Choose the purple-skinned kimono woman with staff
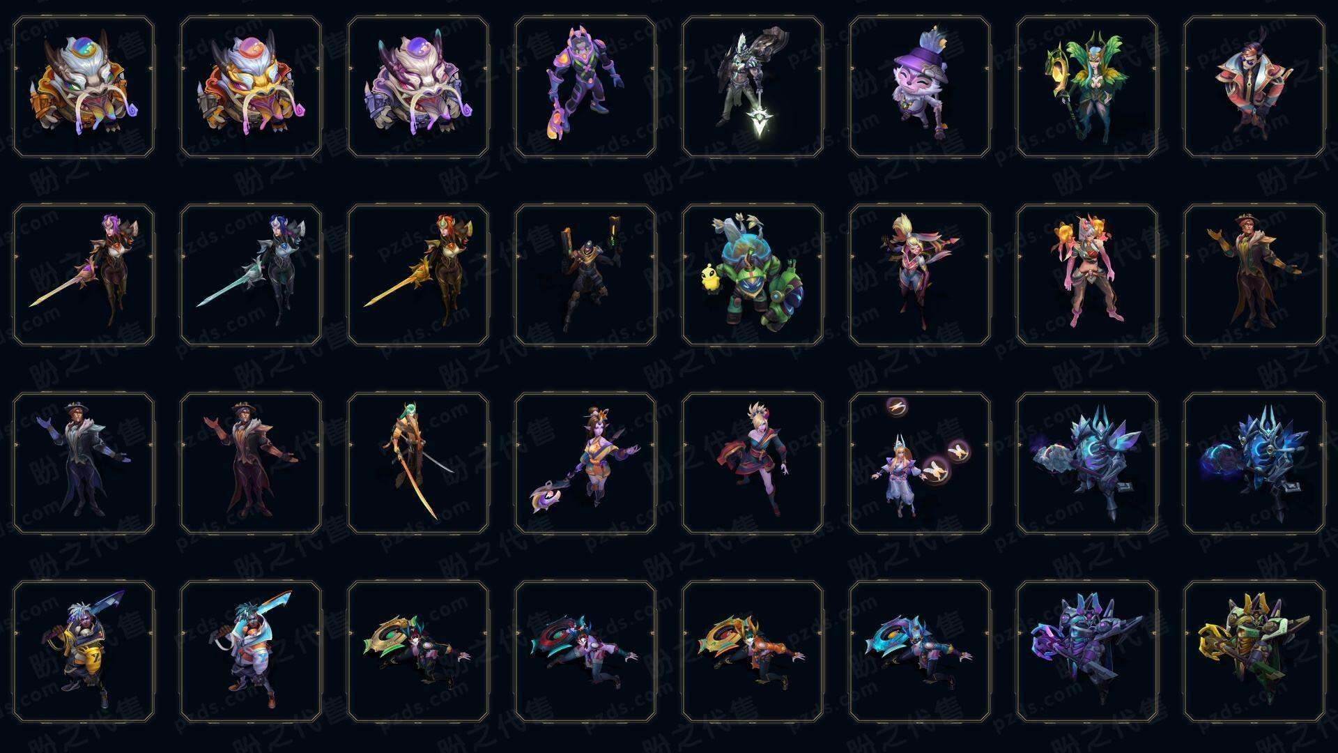 585,463
